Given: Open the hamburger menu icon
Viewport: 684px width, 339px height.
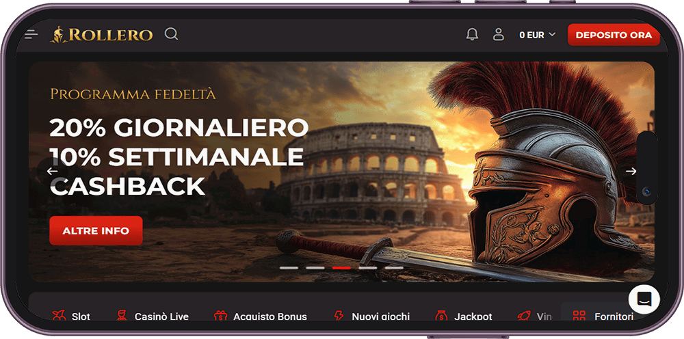Looking at the screenshot, I should click(x=31, y=35).
